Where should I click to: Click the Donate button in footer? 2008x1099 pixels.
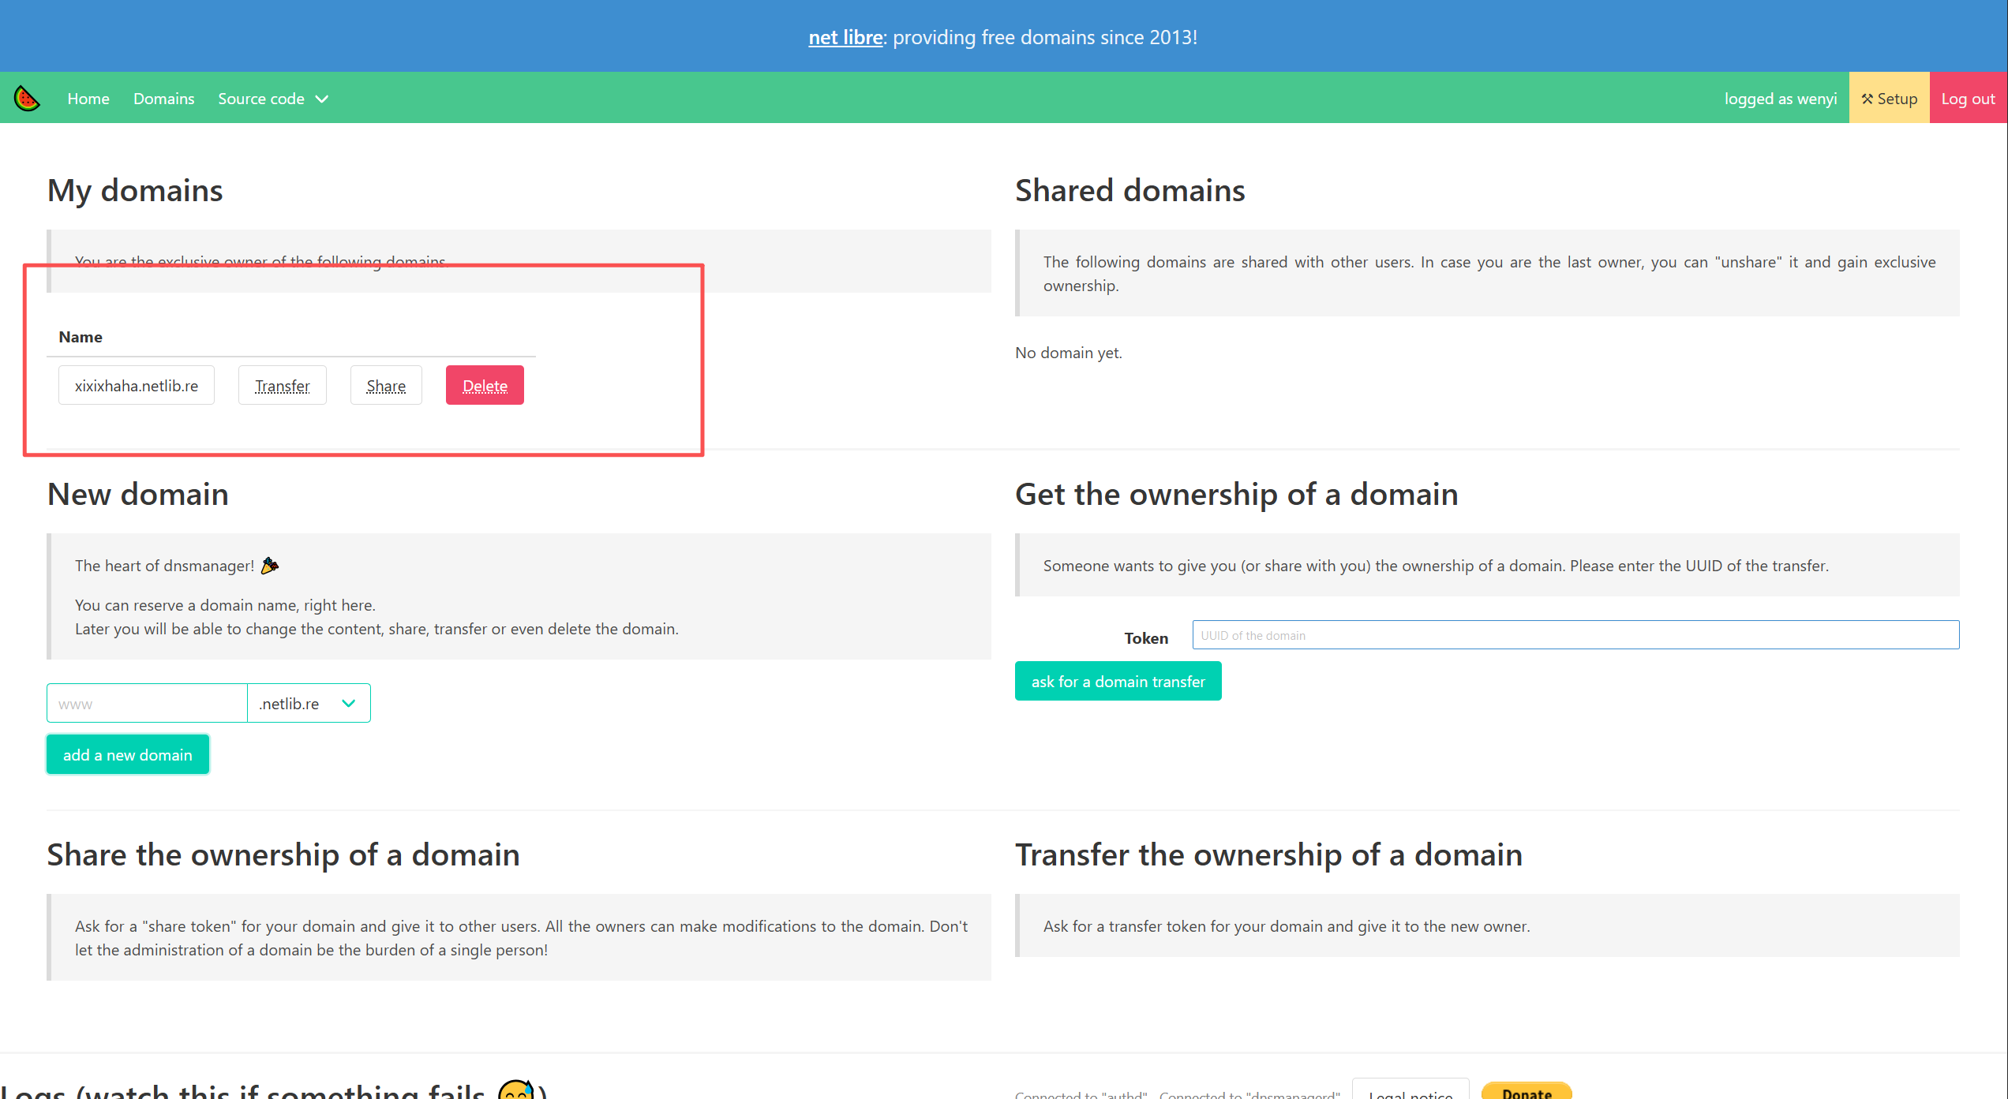tap(1526, 1092)
